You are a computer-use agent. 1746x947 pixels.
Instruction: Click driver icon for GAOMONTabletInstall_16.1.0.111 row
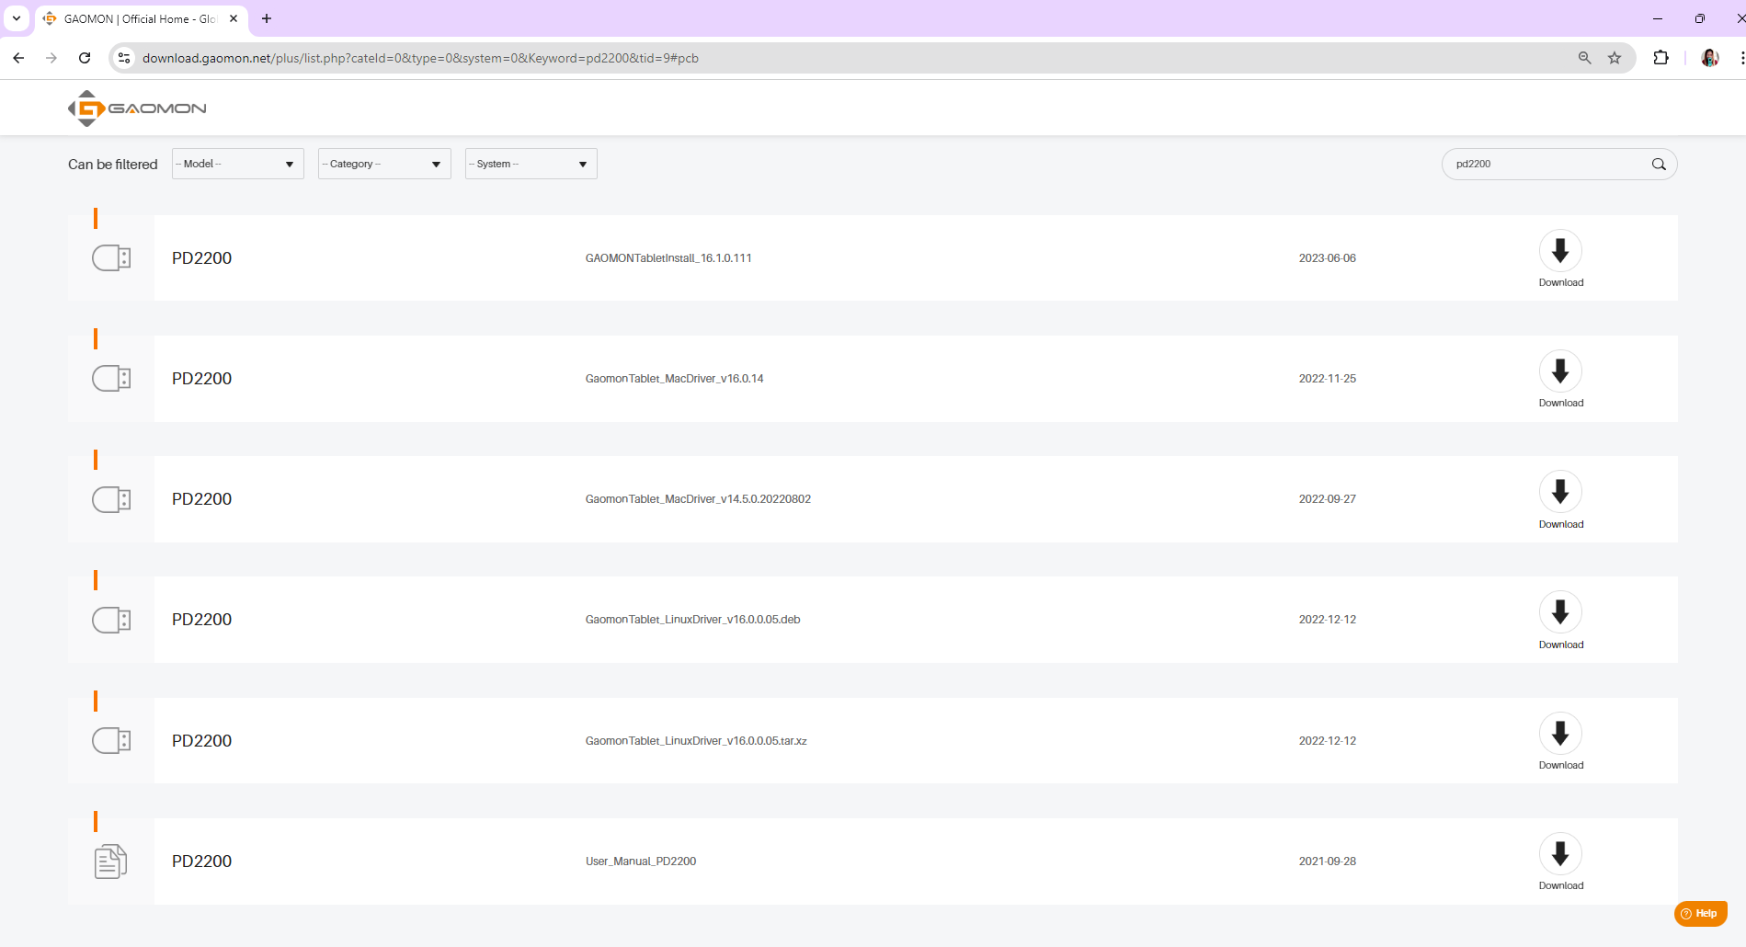point(111,258)
